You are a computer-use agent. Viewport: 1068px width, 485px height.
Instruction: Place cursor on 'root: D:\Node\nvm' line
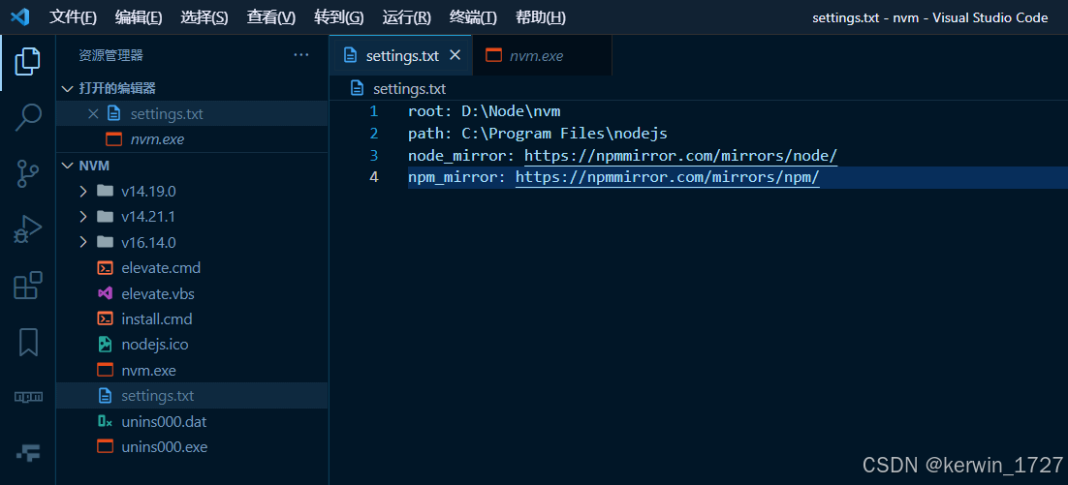(x=485, y=111)
